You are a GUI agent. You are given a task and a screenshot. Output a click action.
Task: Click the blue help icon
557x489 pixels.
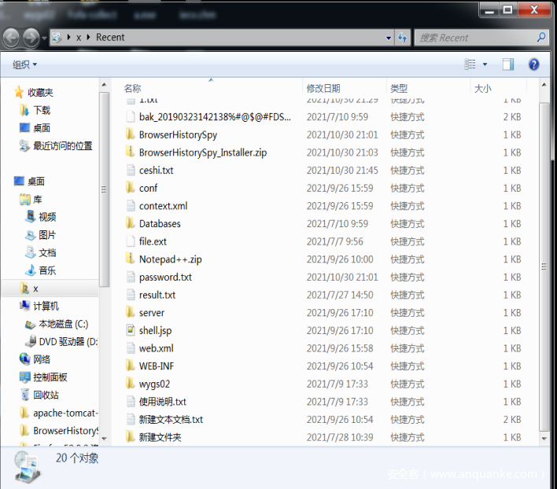[533, 64]
